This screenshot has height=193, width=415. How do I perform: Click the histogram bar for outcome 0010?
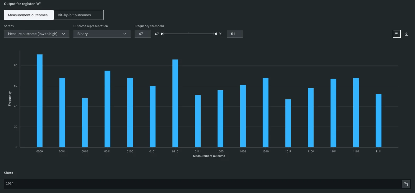click(85, 123)
